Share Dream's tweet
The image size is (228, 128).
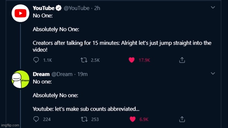tap(181, 119)
